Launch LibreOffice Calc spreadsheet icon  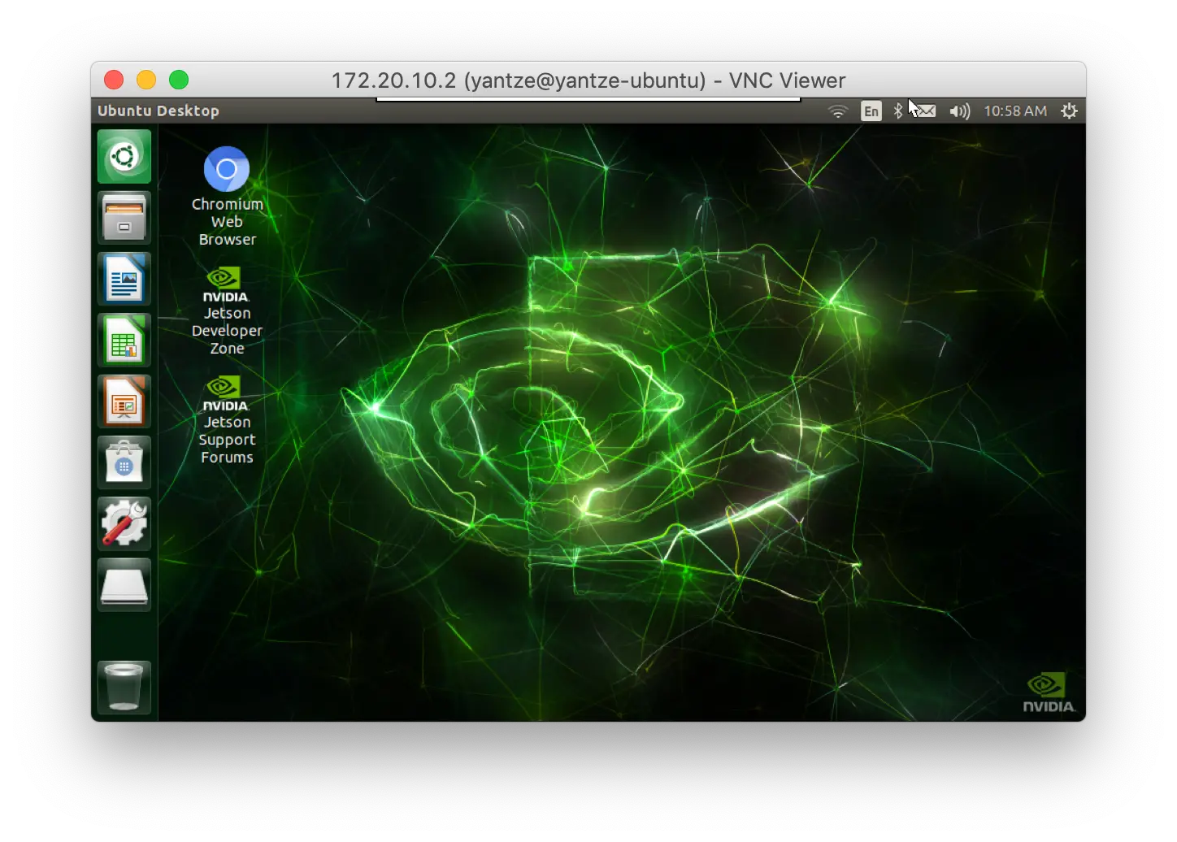(124, 341)
